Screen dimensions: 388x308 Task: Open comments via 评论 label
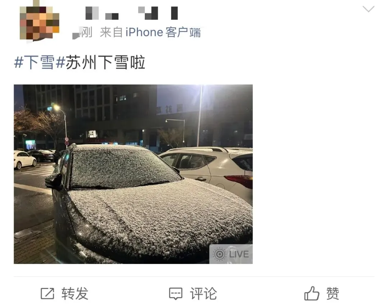(x=203, y=293)
